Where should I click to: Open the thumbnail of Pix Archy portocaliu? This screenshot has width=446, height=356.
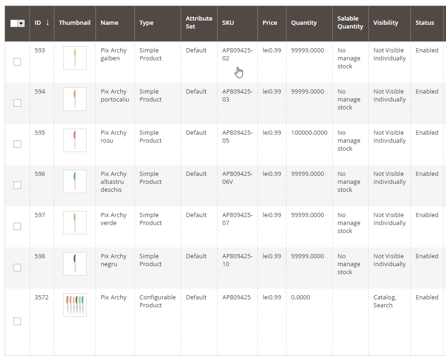click(x=74, y=99)
